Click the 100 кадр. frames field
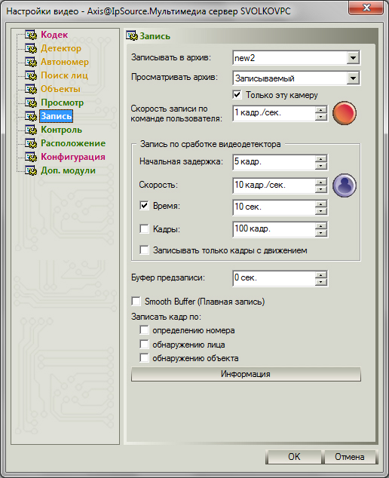Image resolution: width=389 pixels, height=478 pixels. point(274,229)
